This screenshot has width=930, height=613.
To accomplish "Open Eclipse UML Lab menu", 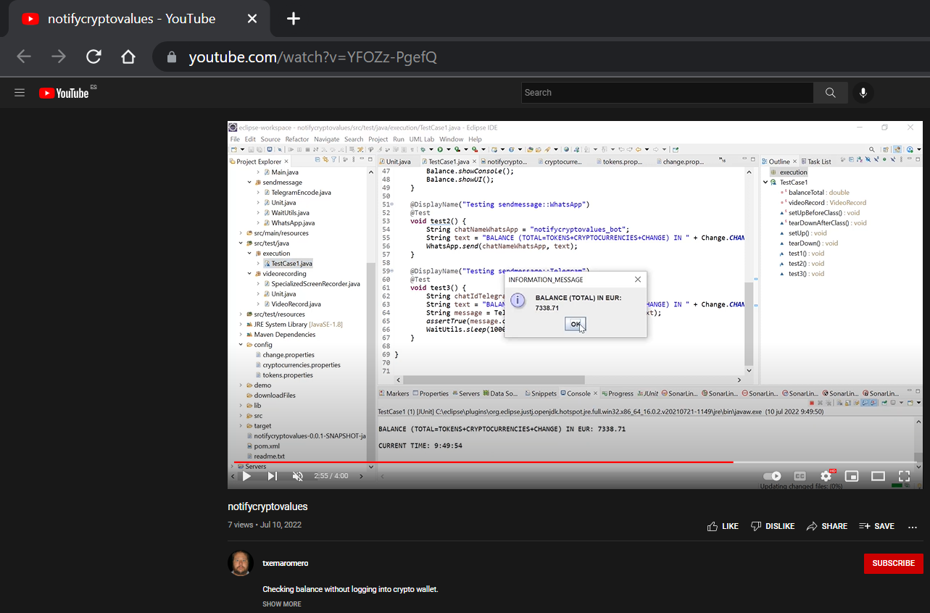I will coord(422,139).
